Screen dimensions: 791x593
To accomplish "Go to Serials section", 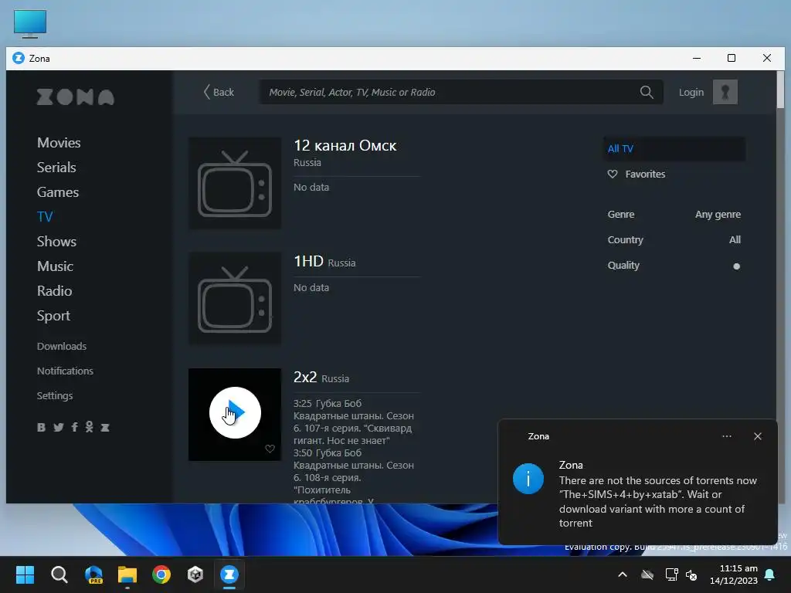I will click(x=56, y=168).
